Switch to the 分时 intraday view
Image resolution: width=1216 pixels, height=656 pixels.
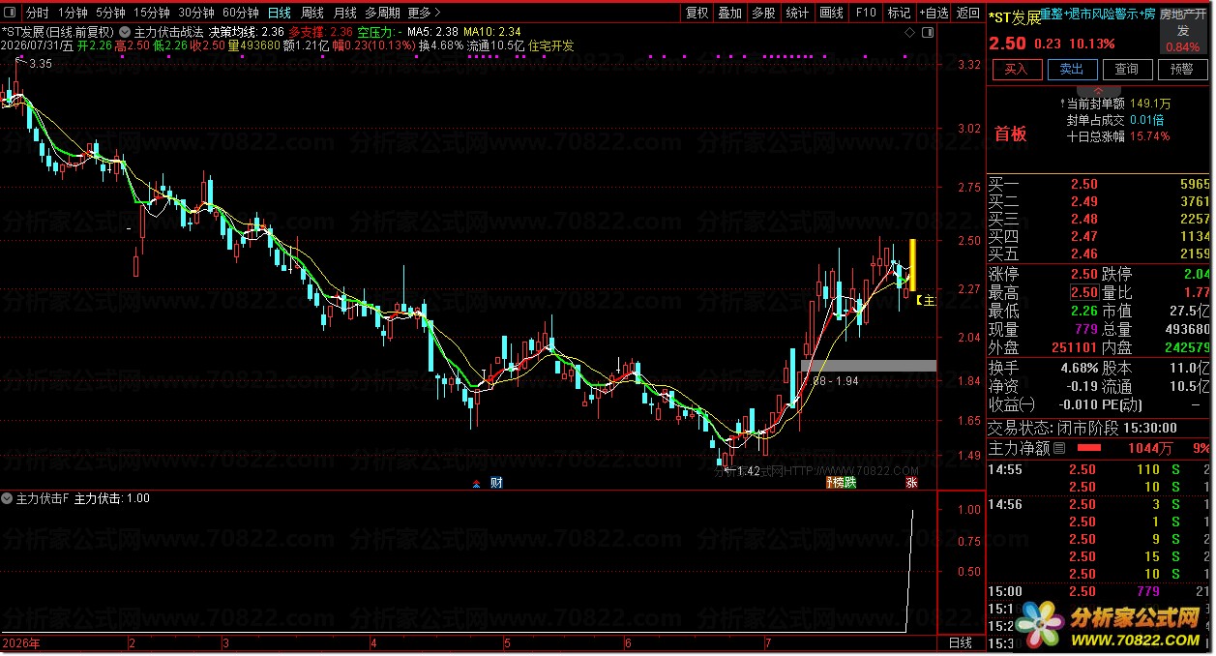pos(37,13)
